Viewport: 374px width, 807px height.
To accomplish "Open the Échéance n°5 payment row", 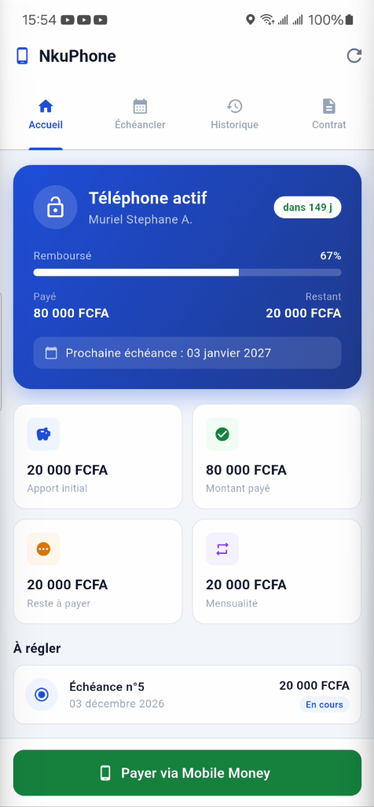I will point(187,695).
